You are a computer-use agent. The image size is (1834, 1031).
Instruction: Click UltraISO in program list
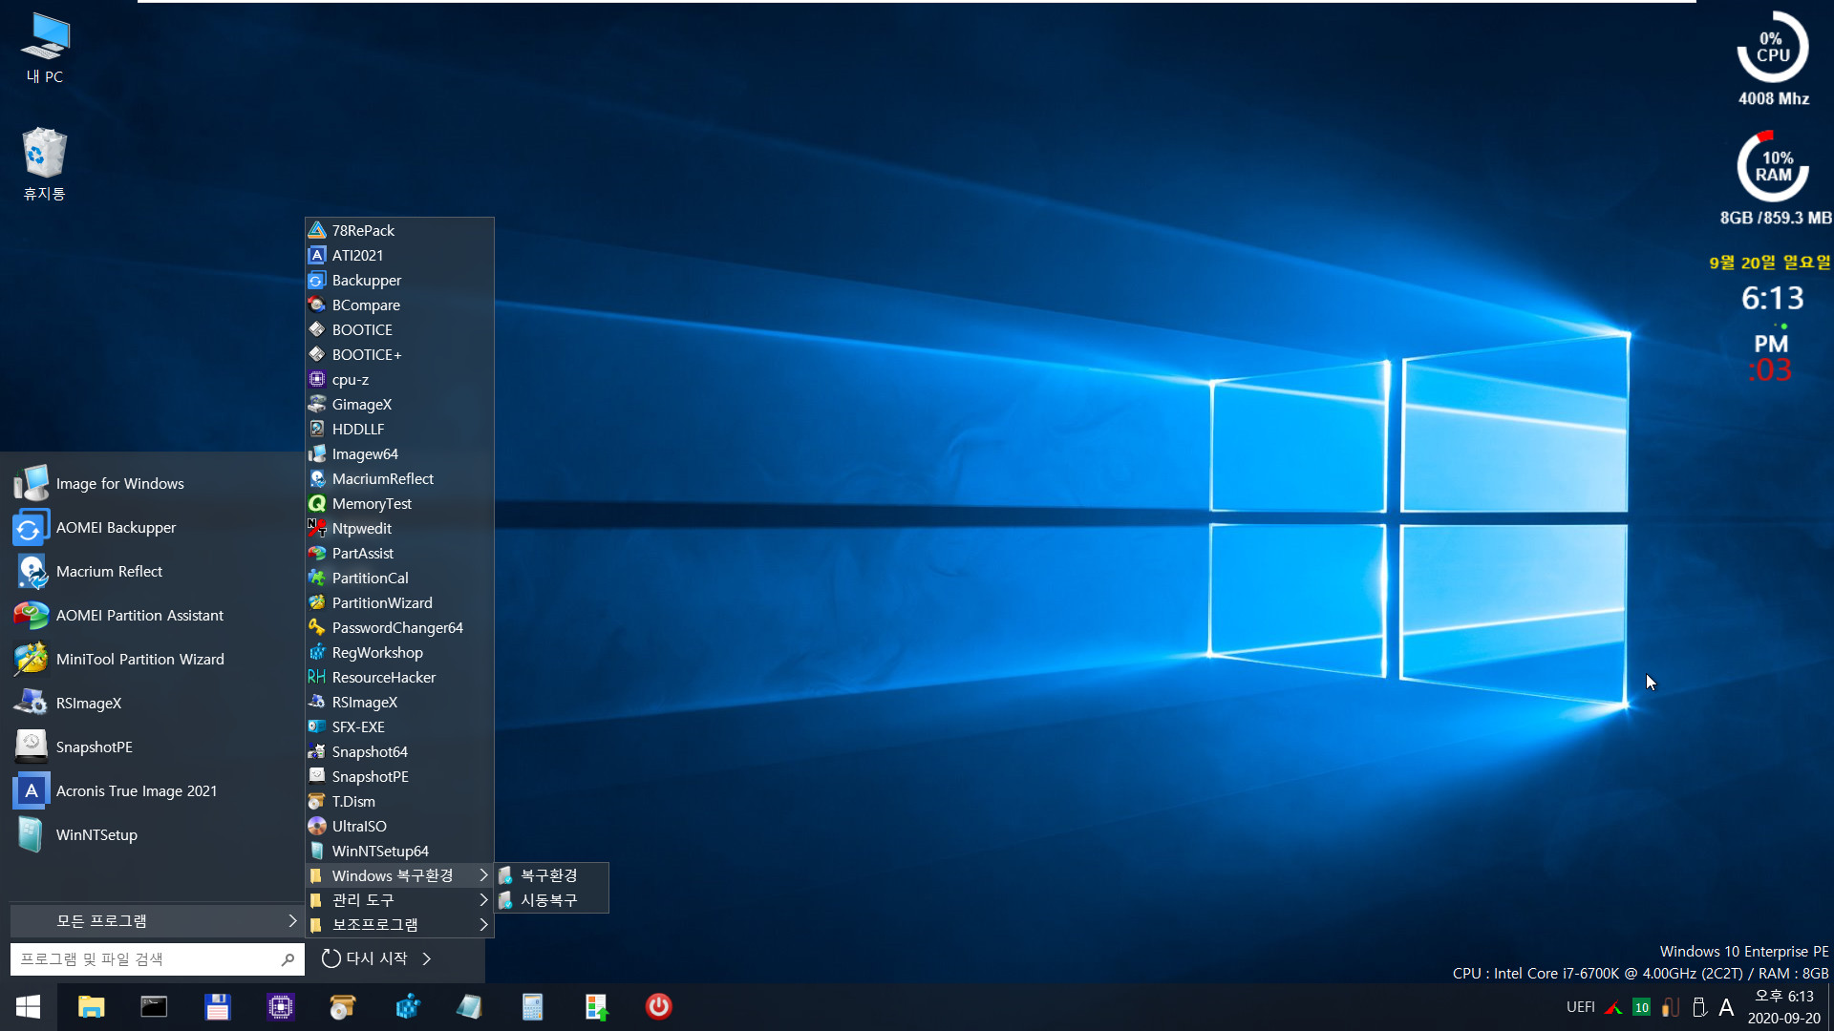(x=359, y=826)
